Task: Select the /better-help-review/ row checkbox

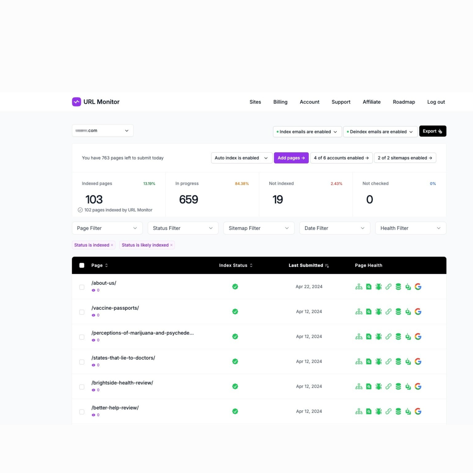Action: 82,412
